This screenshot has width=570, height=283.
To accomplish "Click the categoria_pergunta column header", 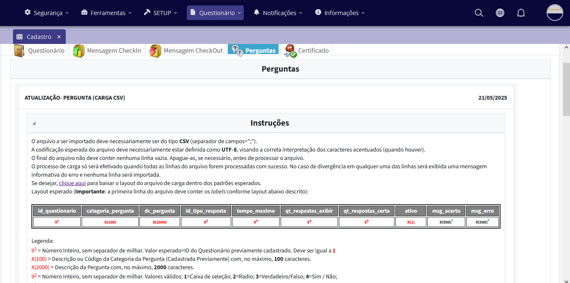I will 110,211.
